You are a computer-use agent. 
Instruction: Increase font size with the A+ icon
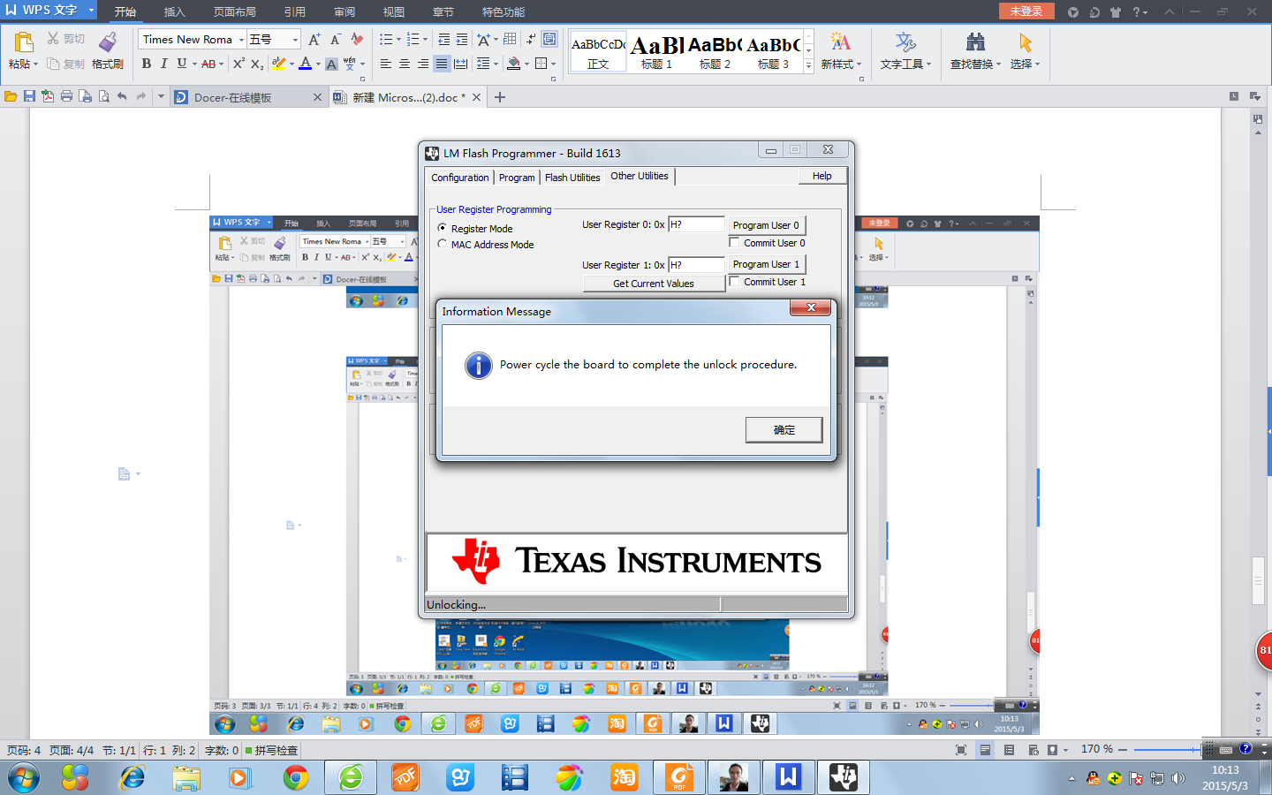[314, 40]
